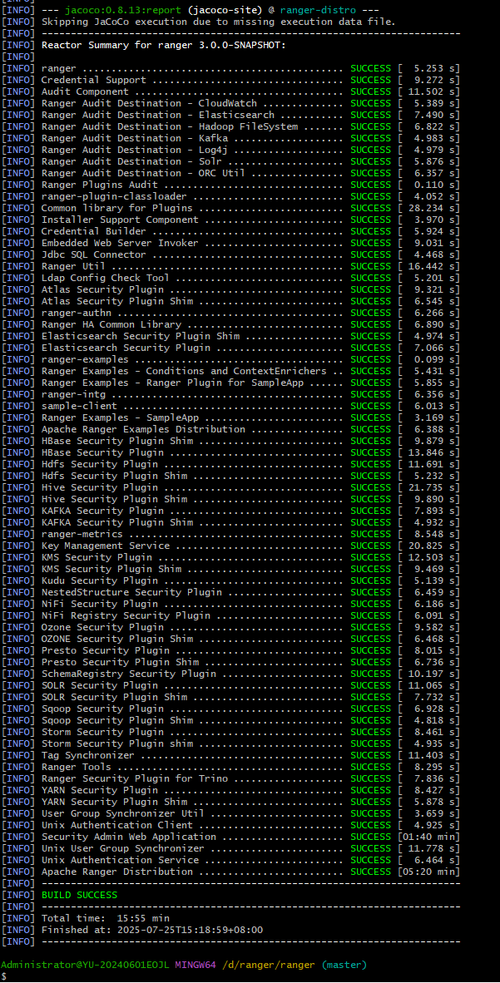Click the 'ranger-examples' line
The height and width of the screenshot is (983, 500).
pyautogui.click(x=231, y=359)
